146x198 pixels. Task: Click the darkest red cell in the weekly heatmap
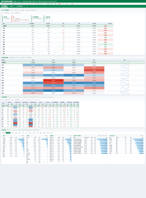pyautogui.click(x=53, y=80)
